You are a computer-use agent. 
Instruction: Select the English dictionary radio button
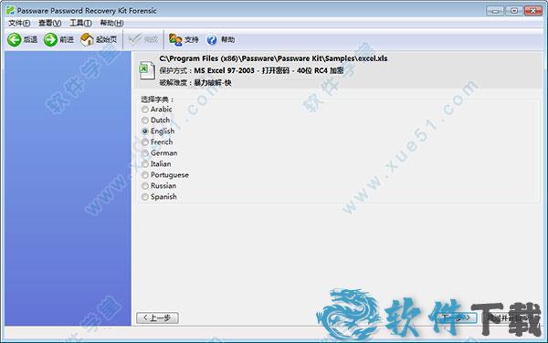[145, 131]
